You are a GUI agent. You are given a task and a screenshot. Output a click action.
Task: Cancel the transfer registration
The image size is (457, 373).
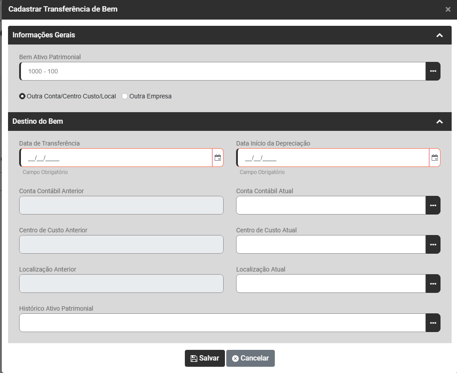(250, 358)
